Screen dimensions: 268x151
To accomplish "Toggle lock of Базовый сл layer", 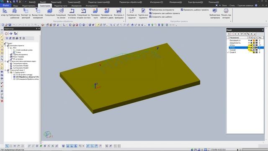I will pos(251,40).
